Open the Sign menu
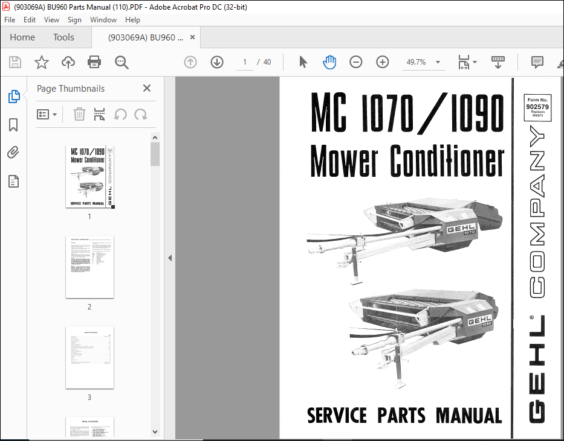The width and height of the screenshot is (564, 441). point(74,20)
